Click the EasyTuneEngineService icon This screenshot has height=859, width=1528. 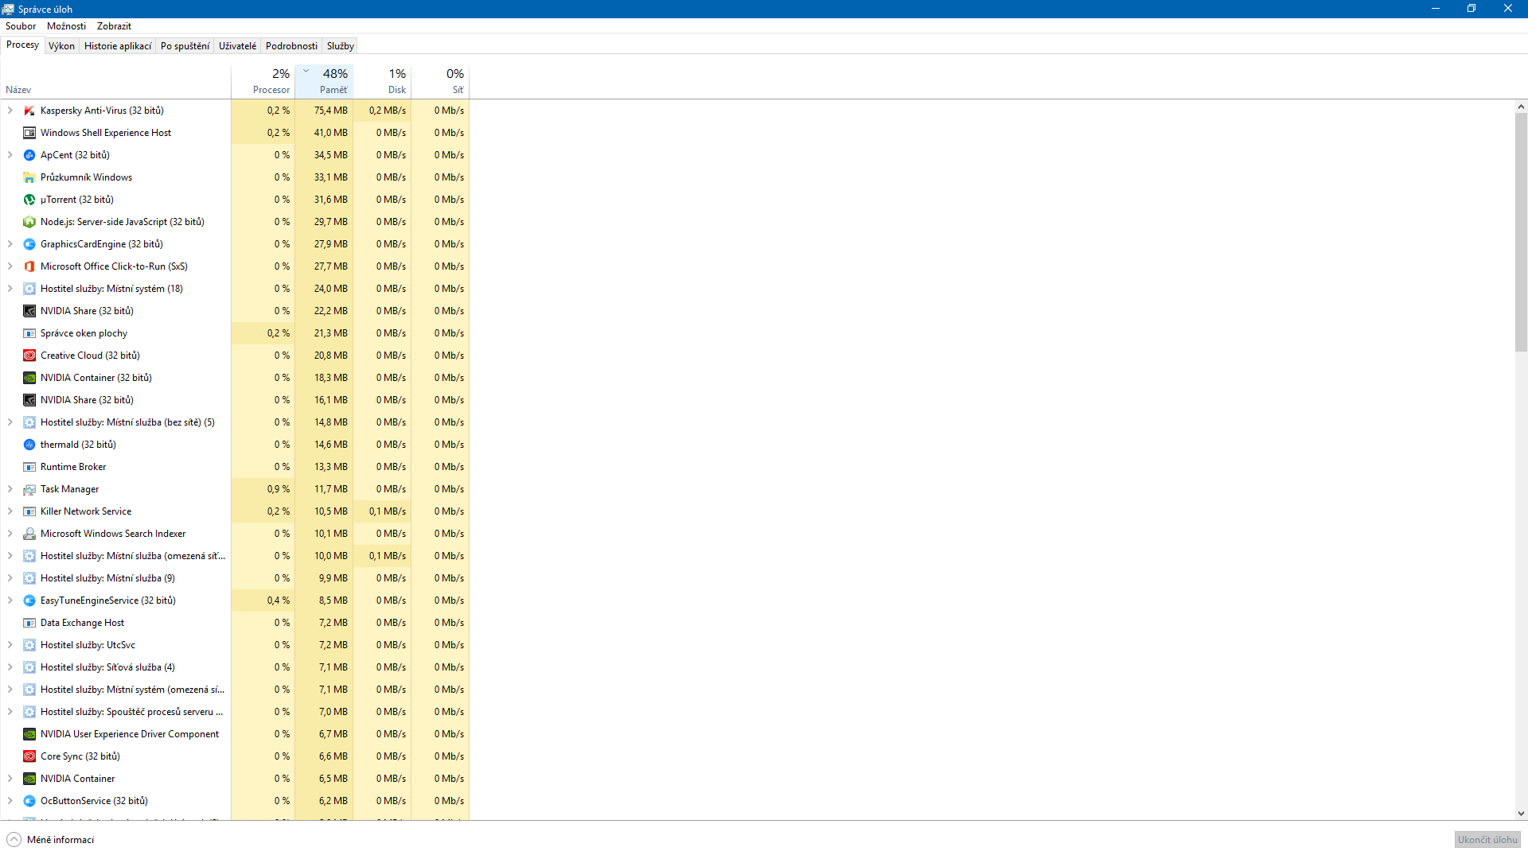click(x=29, y=601)
